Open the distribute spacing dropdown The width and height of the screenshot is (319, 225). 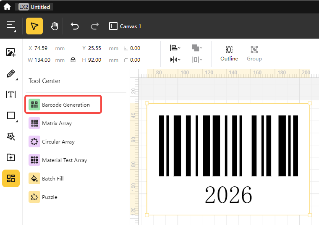point(197,60)
